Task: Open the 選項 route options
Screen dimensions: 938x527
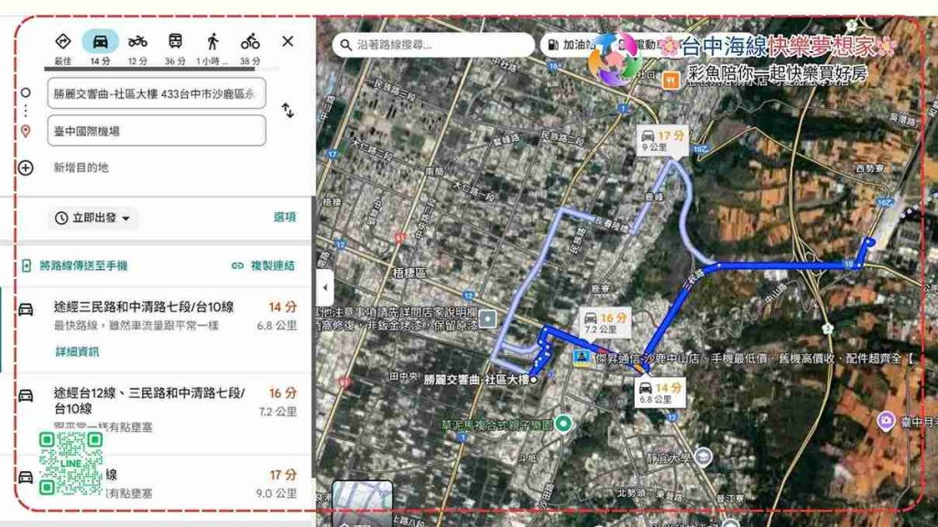Action: point(284,218)
